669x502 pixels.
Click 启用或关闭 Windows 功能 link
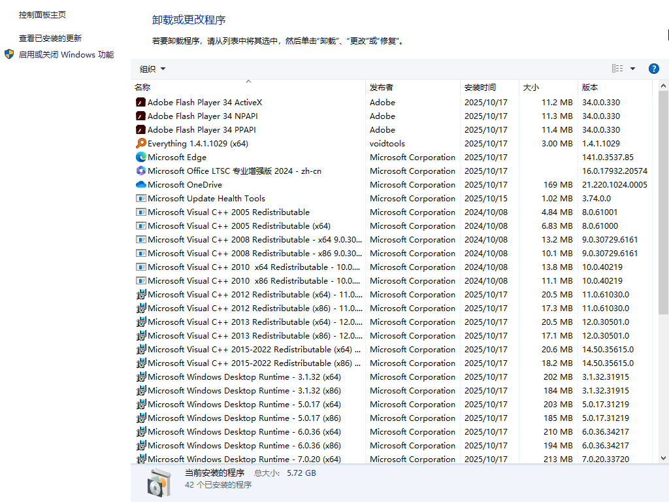(x=66, y=55)
